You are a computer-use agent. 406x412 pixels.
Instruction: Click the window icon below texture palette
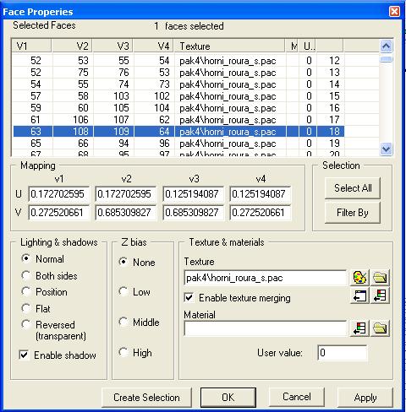[359, 295]
